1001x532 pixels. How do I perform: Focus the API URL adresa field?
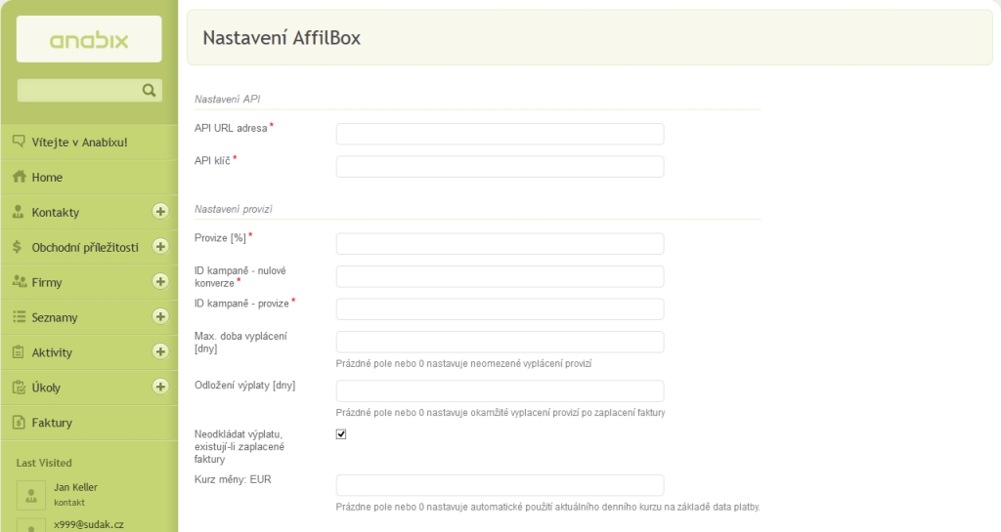(500, 135)
